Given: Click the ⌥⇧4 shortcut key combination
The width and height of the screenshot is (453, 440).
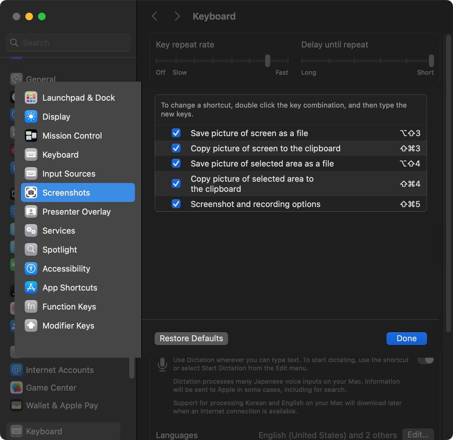Looking at the screenshot, I should (410, 163).
